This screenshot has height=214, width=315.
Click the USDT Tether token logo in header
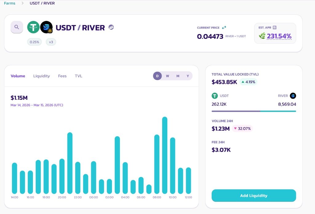33,27
